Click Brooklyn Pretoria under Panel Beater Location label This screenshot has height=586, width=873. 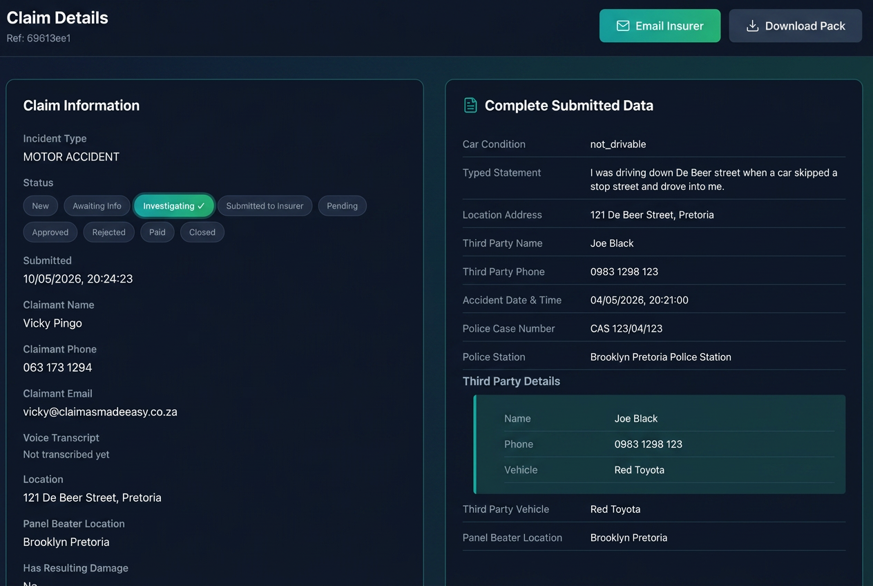(66, 542)
